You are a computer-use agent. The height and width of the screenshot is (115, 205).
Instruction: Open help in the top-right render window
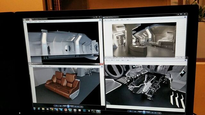pos(185,17)
